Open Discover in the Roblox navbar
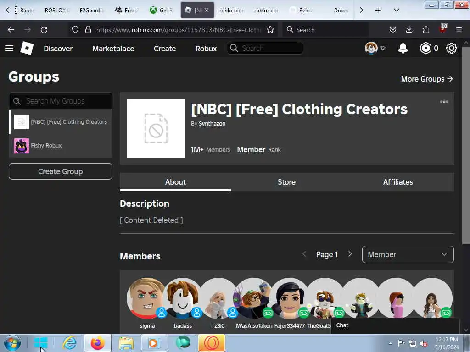The height and width of the screenshot is (352, 470). (x=58, y=49)
